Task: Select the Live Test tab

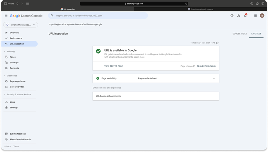Action: (256, 34)
